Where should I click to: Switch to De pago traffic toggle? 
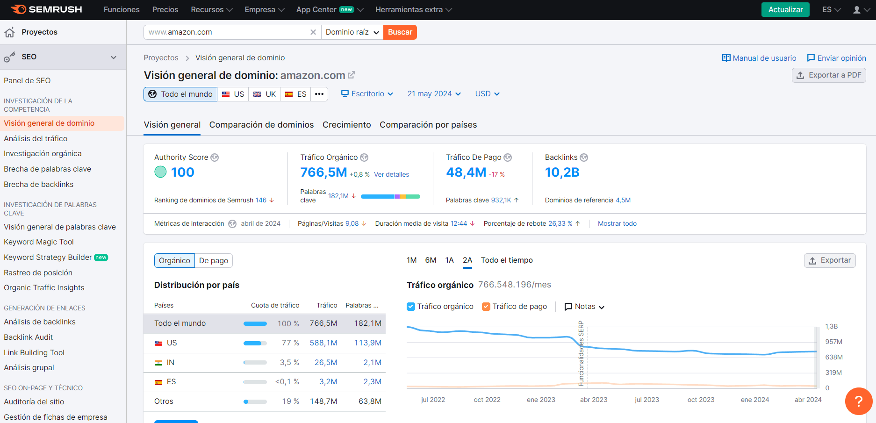pos(213,260)
